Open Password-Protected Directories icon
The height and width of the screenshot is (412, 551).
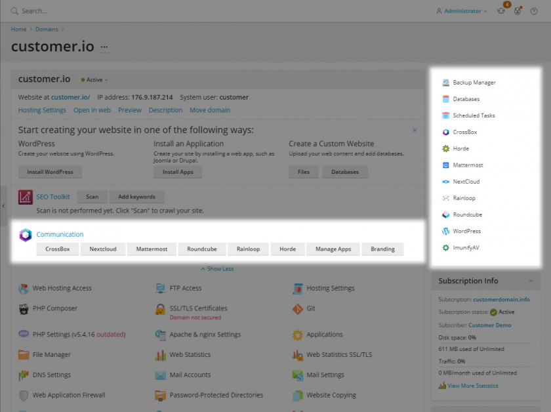161,396
